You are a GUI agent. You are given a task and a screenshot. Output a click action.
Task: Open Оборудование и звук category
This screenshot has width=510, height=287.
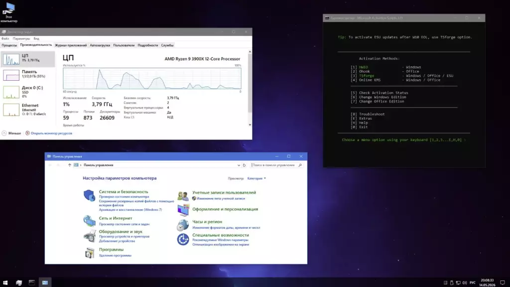[121, 231]
